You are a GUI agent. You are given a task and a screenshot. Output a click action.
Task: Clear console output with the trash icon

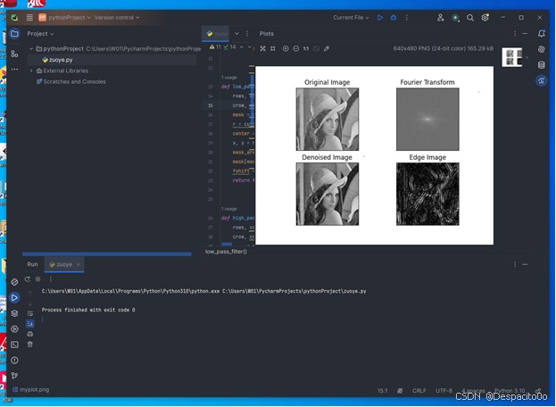pos(30,345)
